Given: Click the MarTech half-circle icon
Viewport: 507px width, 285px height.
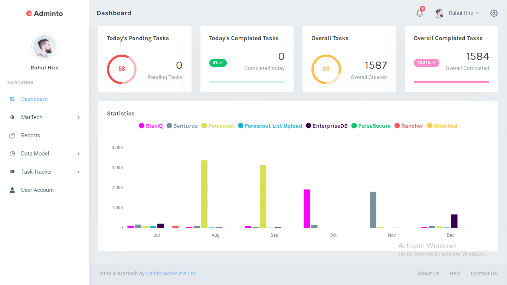Looking at the screenshot, I should click(x=12, y=117).
